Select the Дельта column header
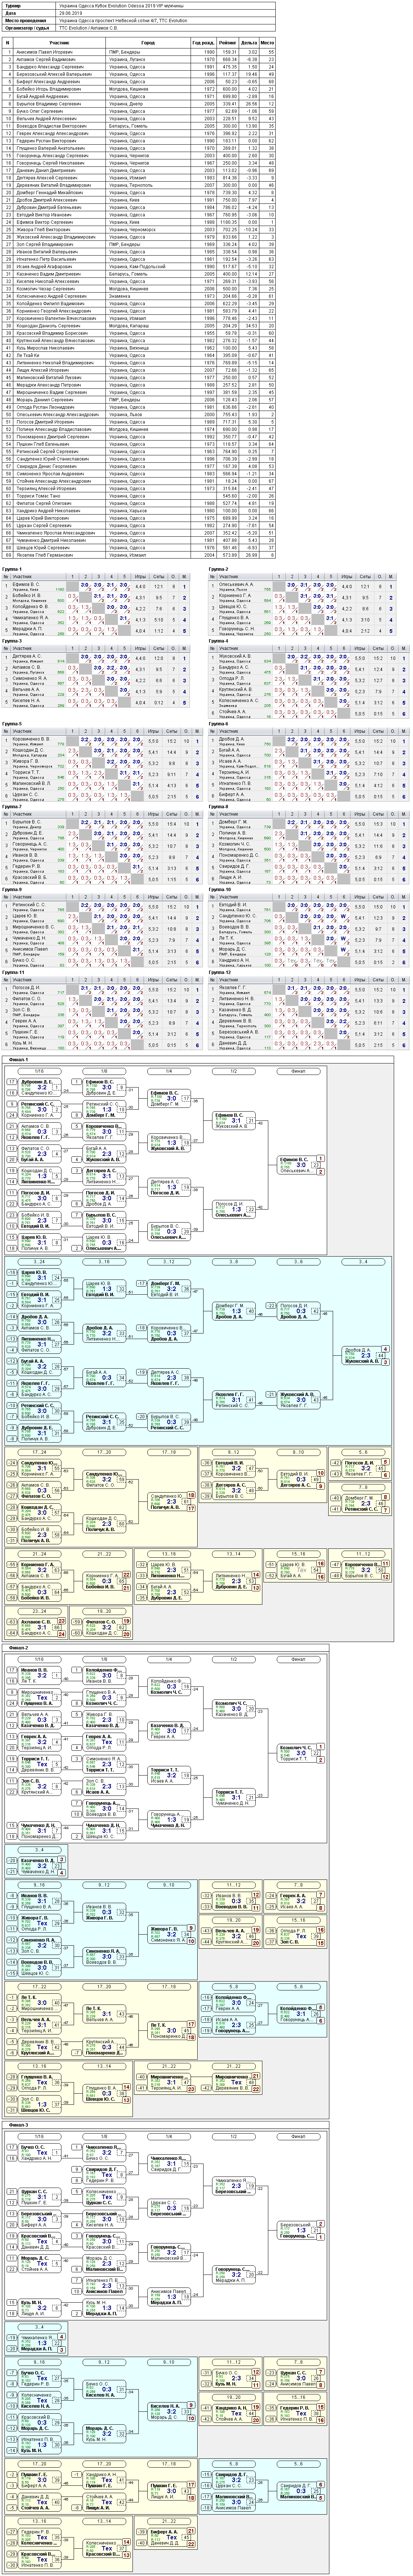This screenshot has height=2576, width=413. click(249, 44)
